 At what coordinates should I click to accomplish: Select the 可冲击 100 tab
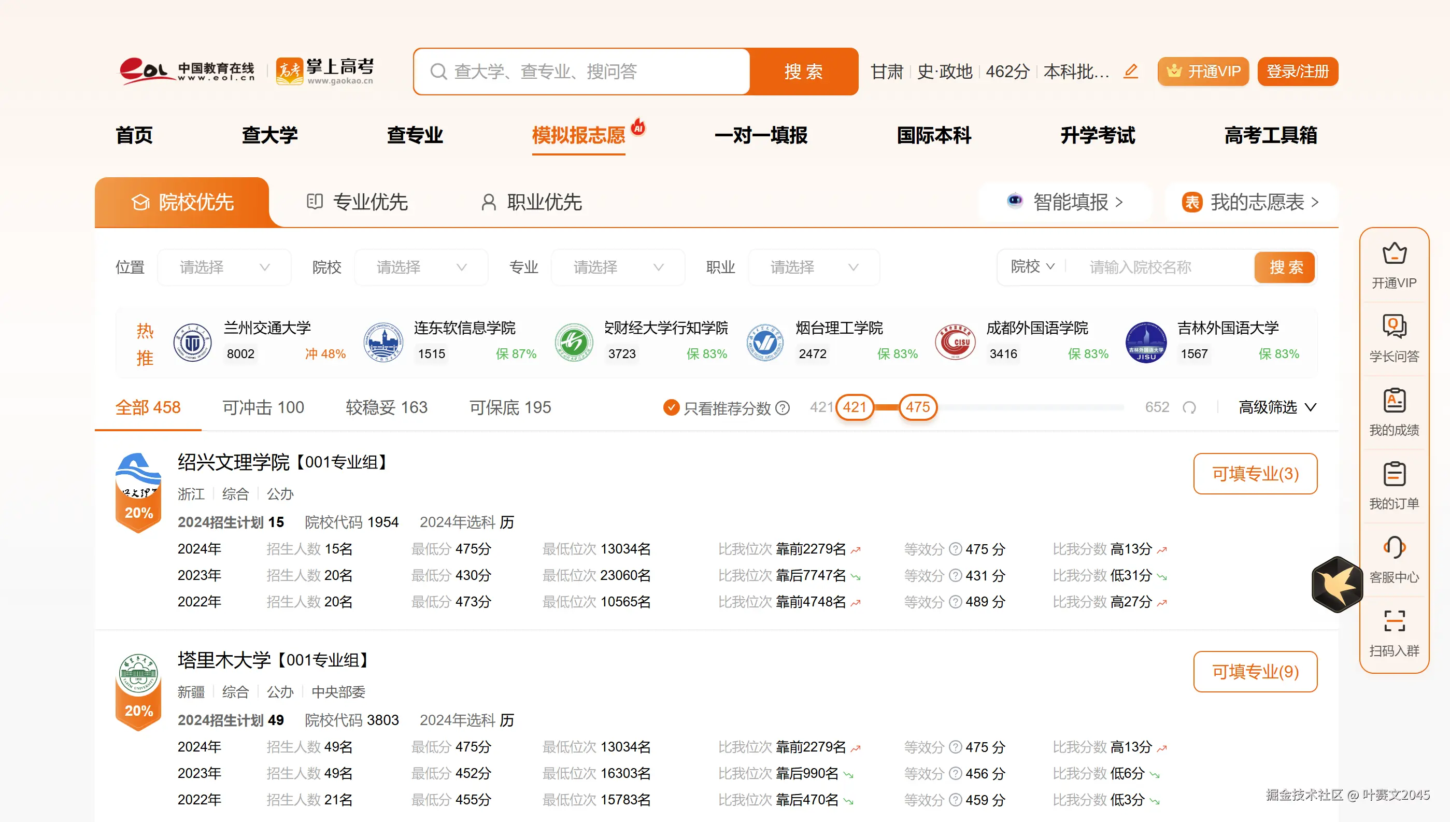click(x=263, y=407)
